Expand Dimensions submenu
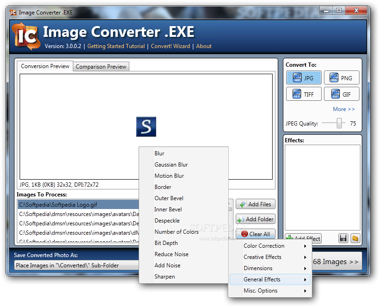 [x=270, y=268]
